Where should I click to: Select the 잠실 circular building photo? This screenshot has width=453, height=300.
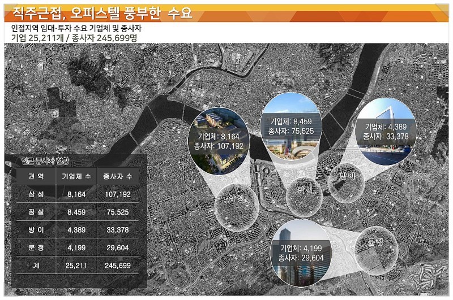click(x=290, y=125)
